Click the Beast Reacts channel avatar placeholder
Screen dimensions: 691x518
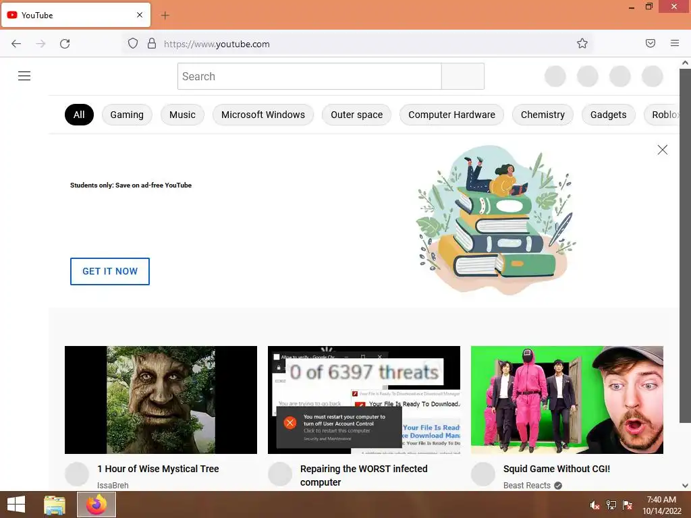point(483,474)
